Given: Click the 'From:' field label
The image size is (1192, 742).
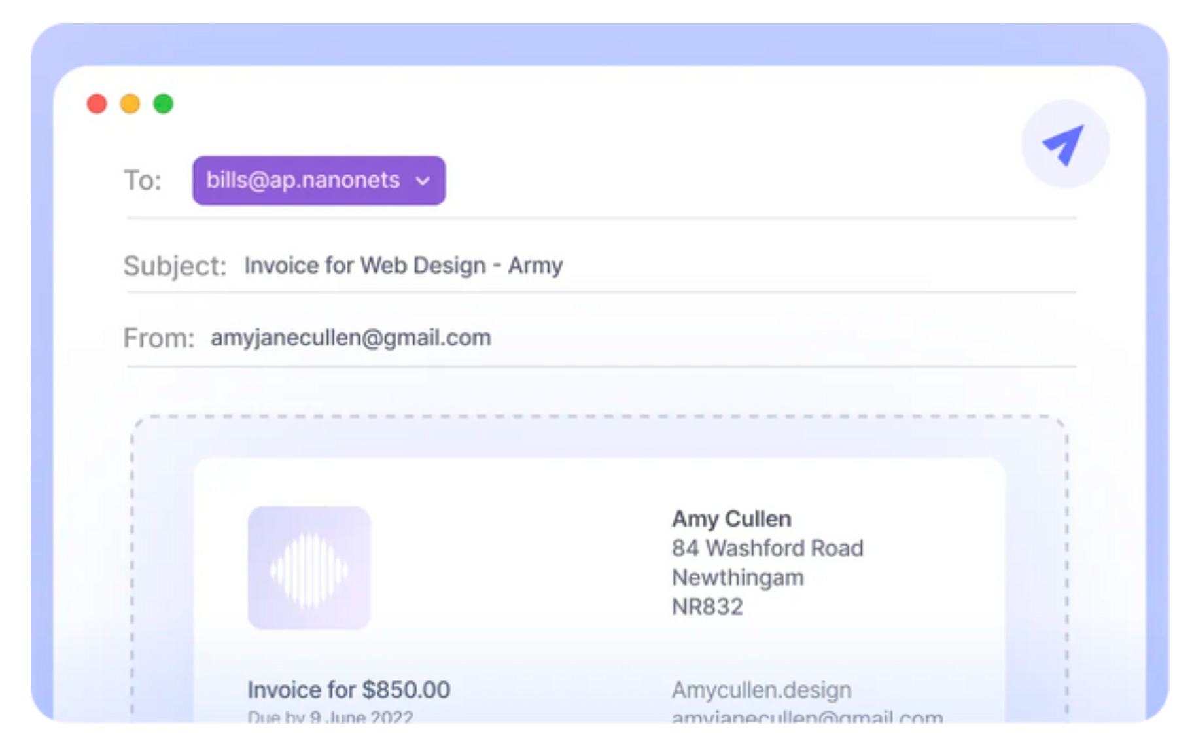Looking at the screenshot, I should pos(159,338).
